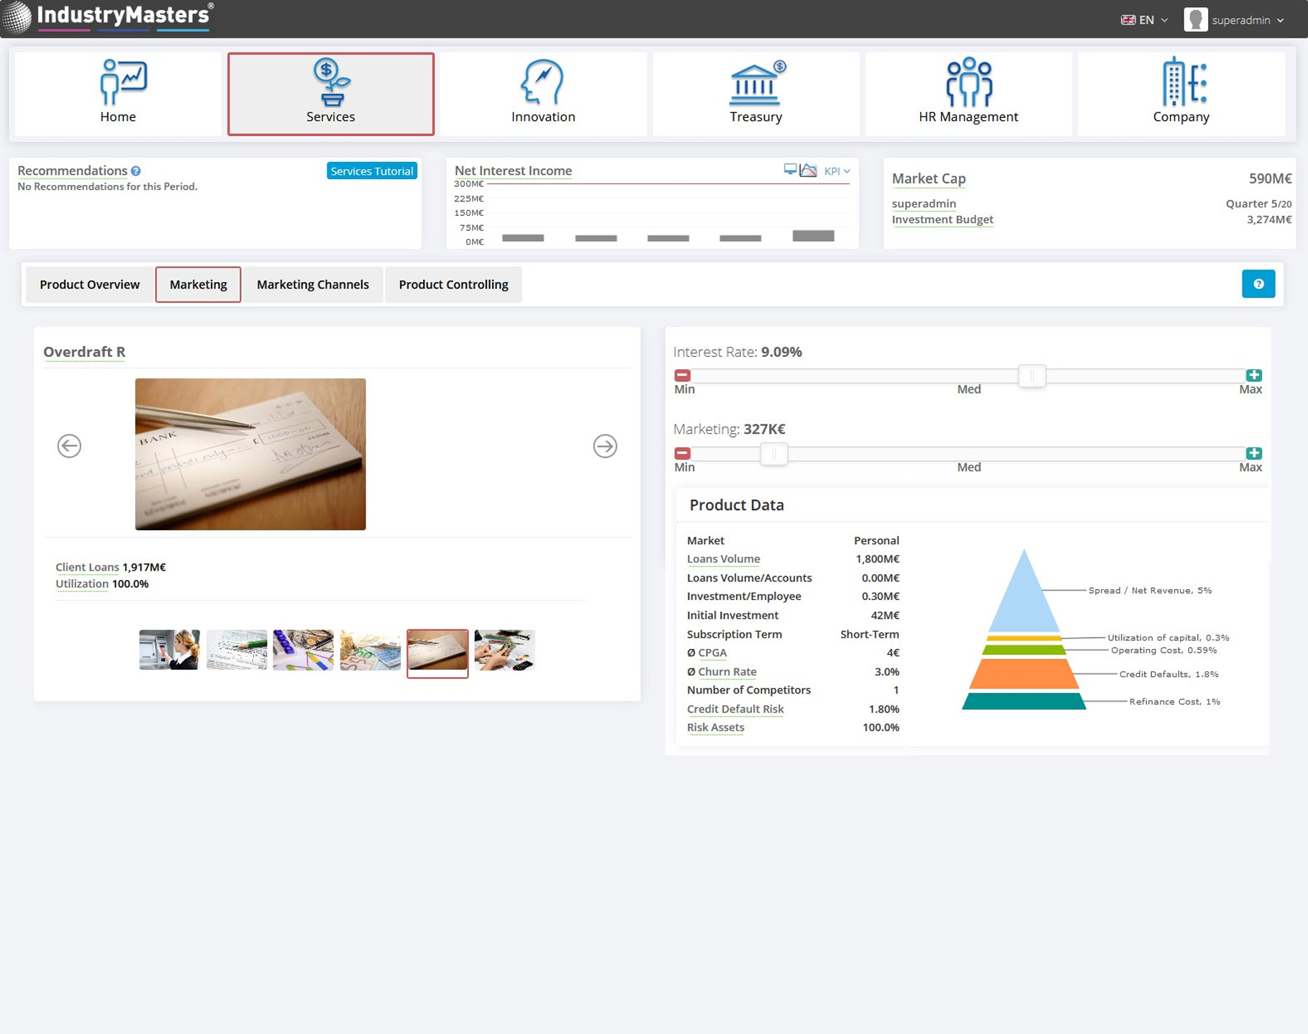Open the superadmin user menu
The width and height of the screenshot is (1308, 1034).
tap(1234, 20)
